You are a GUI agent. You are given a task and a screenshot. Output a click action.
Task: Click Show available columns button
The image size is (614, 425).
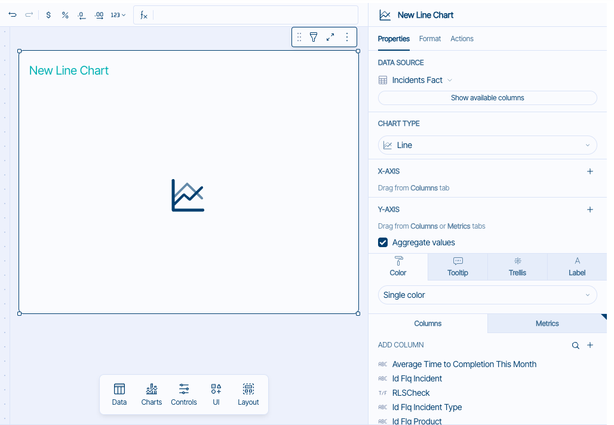487,98
